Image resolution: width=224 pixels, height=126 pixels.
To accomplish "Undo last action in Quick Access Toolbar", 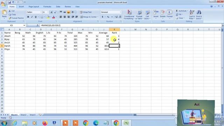I will point(13,2).
